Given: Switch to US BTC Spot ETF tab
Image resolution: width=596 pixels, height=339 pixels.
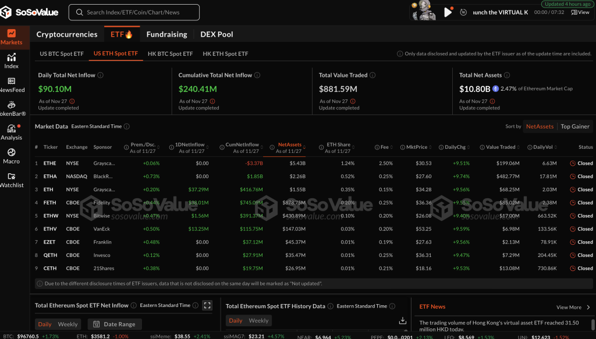Looking at the screenshot, I should [x=62, y=53].
